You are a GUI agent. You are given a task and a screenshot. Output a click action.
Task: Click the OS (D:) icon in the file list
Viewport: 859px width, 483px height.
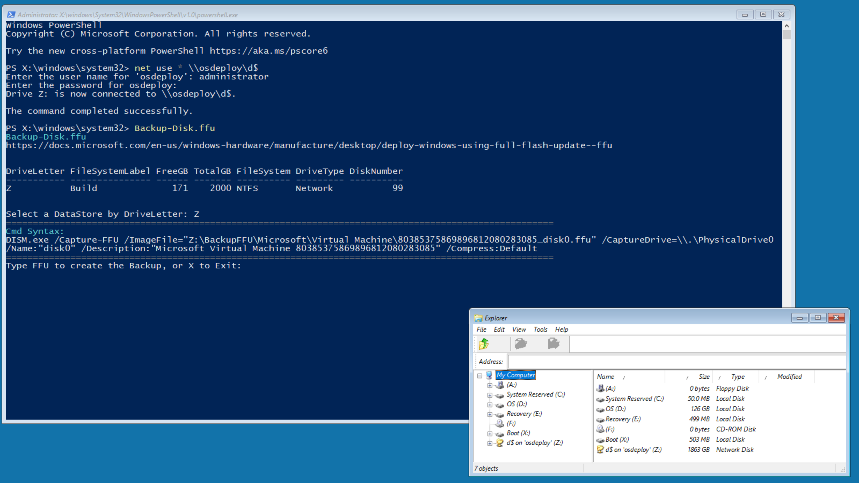coord(600,409)
